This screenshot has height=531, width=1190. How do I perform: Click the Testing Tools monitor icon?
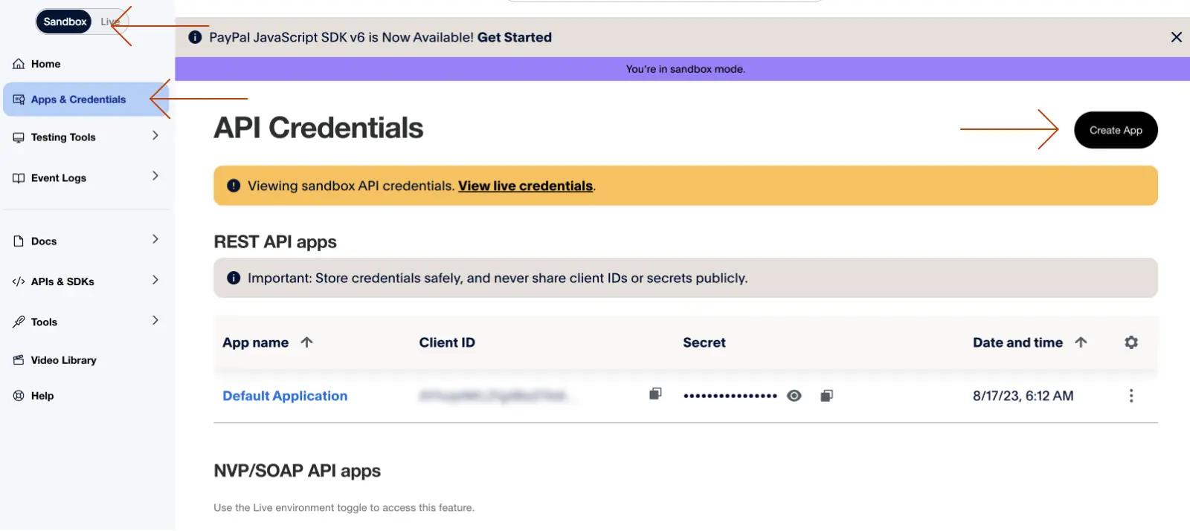pos(19,137)
